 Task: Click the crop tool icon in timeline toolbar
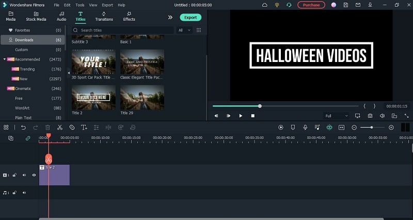[72, 128]
